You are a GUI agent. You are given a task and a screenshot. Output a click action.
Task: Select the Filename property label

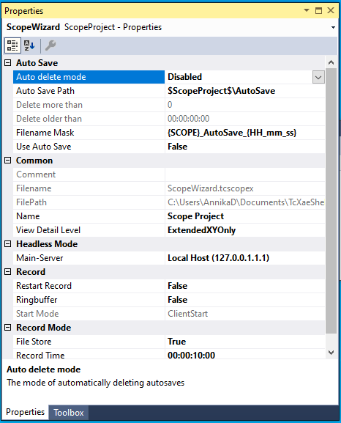coord(34,188)
